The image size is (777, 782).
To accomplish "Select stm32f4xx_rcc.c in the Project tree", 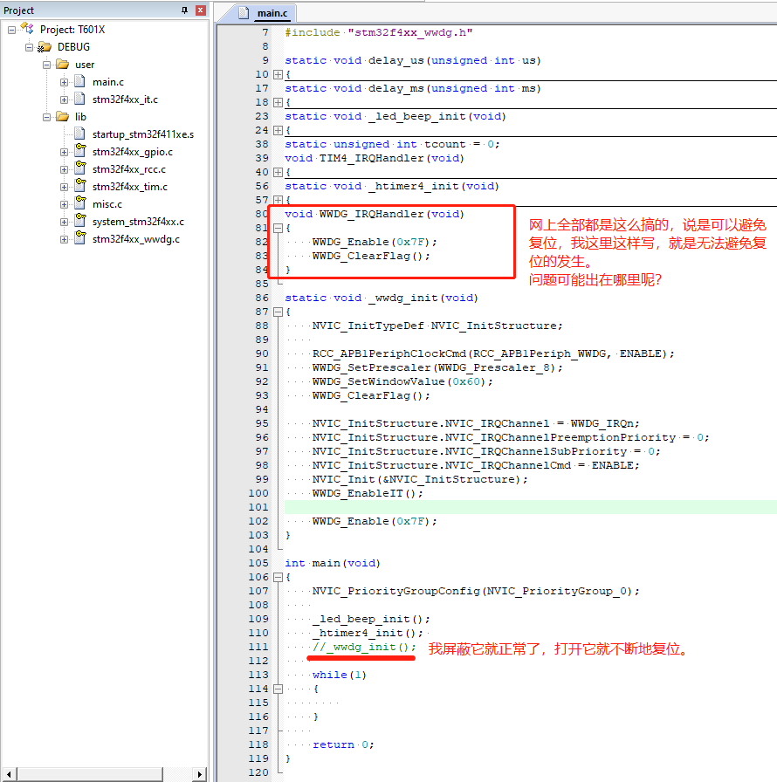I will click(128, 168).
